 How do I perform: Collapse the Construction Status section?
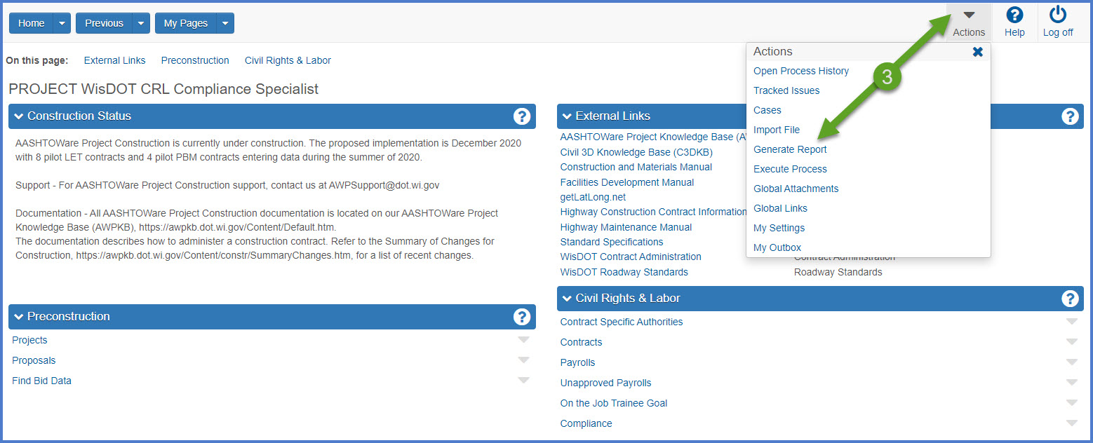pyautogui.click(x=19, y=116)
